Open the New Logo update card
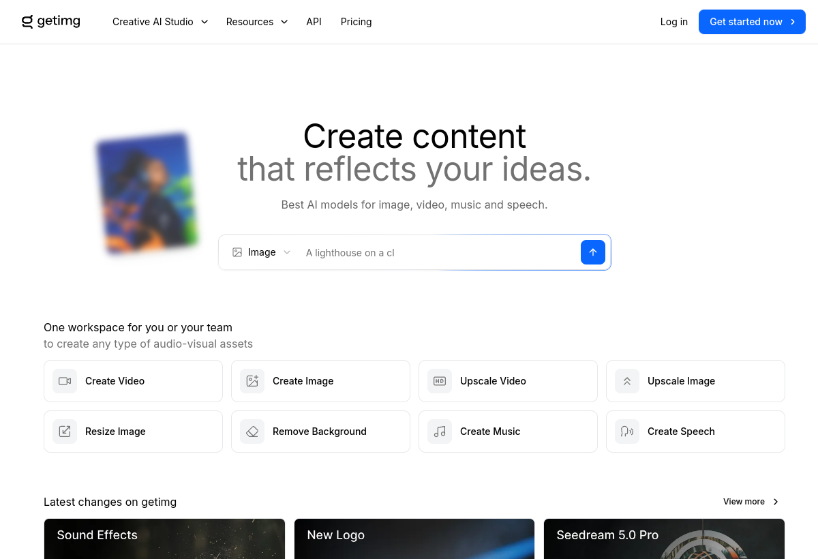The image size is (818, 559). 414,539
